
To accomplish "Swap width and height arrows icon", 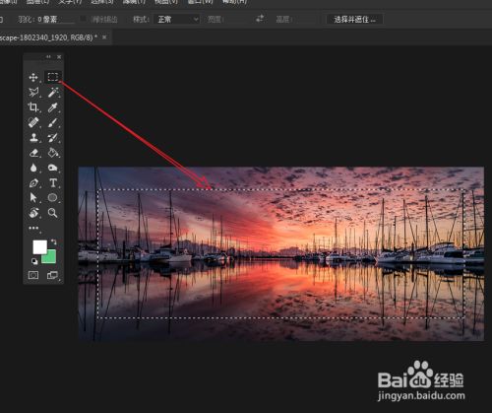I will (x=260, y=19).
